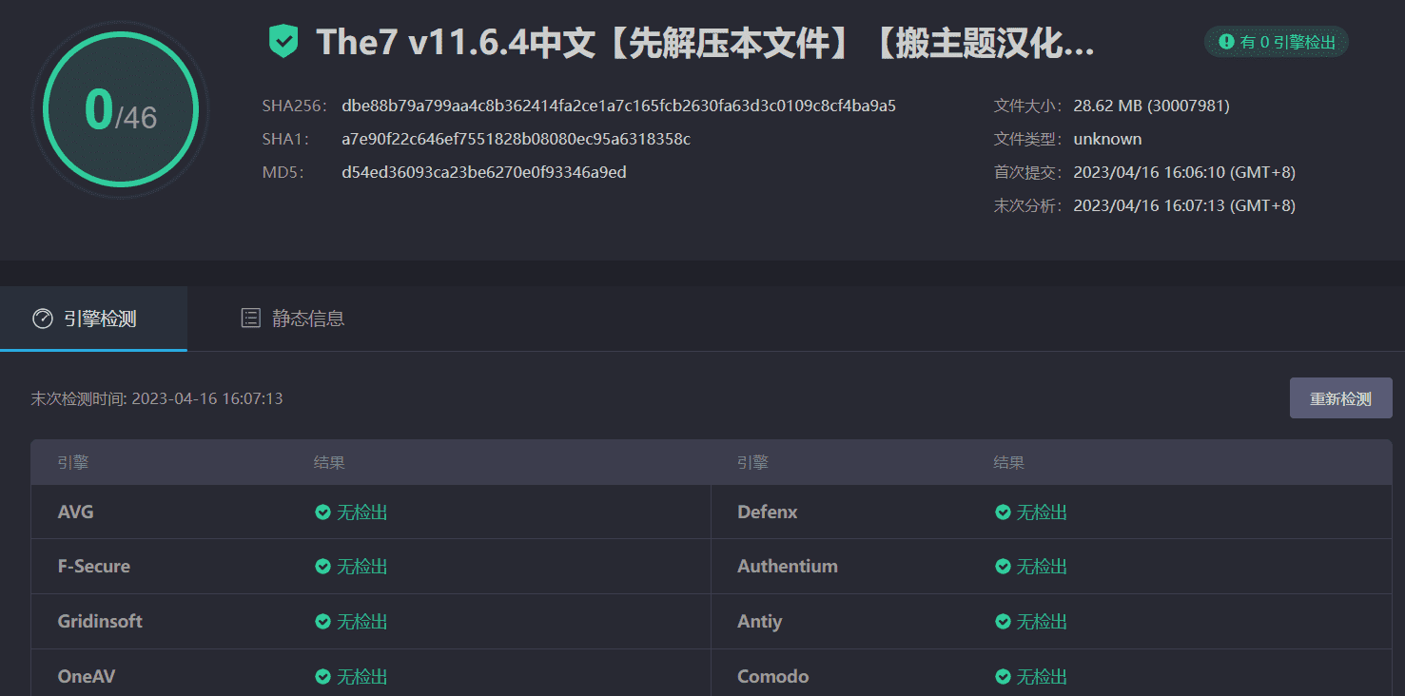Click the gauge icon on 引擎检测 tab
Screen dimensions: 1405x696
pyautogui.click(x=43, y=319)
